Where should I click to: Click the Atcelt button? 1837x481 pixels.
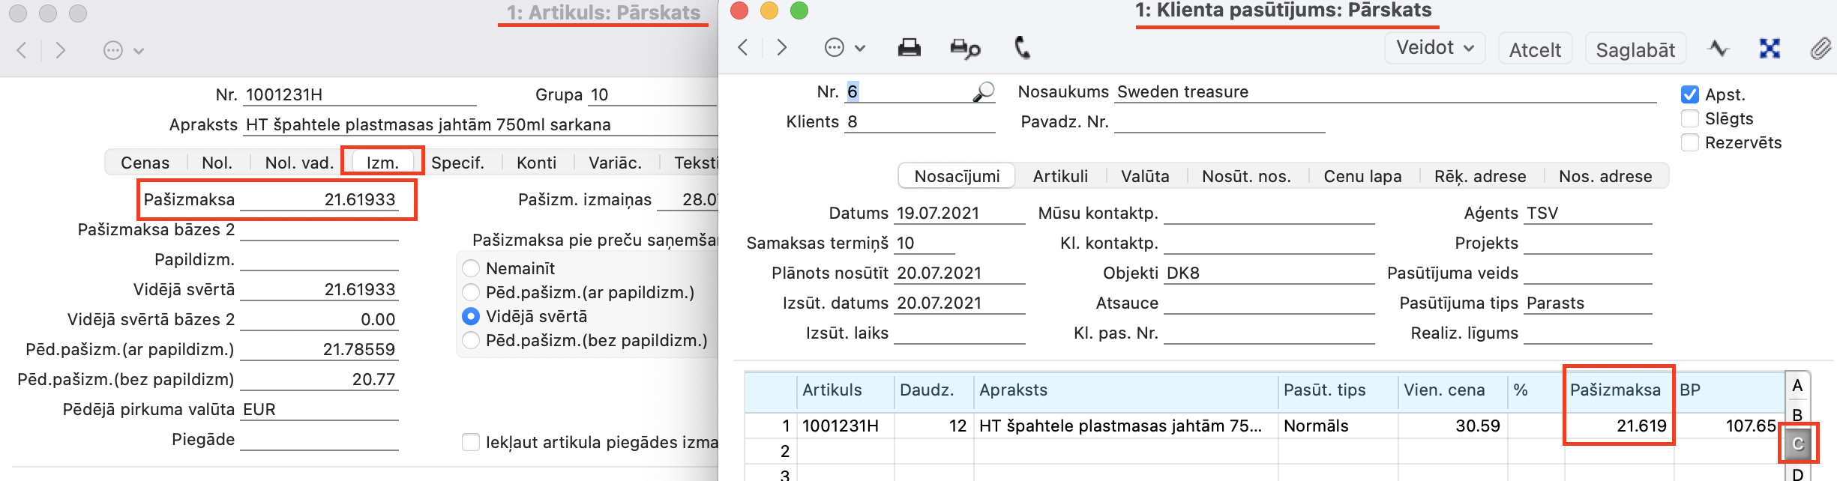[x=1534, y=50]
